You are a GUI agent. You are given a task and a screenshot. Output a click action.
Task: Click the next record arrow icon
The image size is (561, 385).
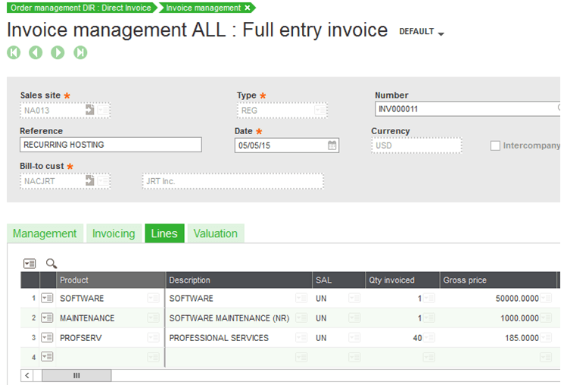tap(58, 52)
